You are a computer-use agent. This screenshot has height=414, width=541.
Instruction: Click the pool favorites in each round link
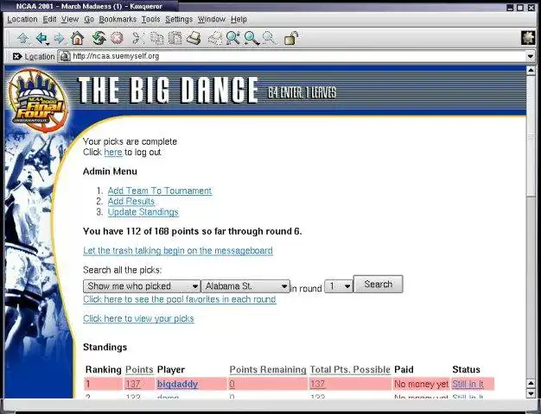click(x=180, y=299)
